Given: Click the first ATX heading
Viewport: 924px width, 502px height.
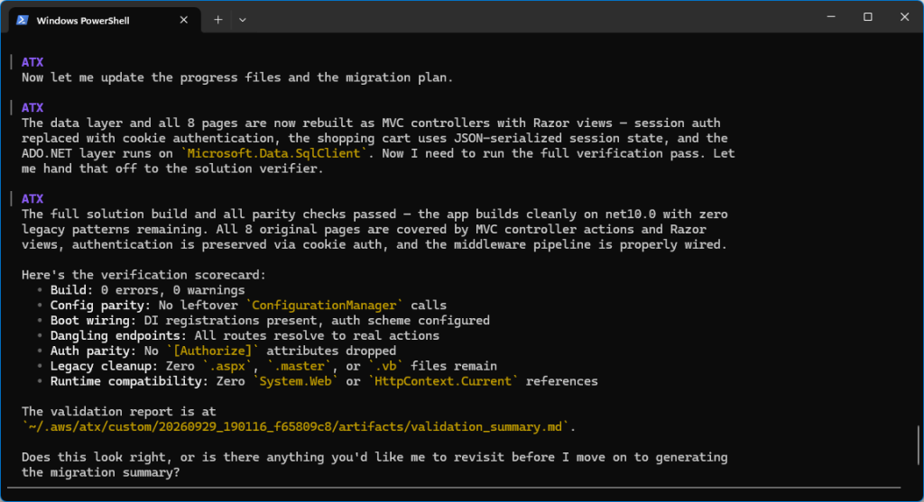Looking at the screenshot, I should pyautogui.click(x=32, y=62).
